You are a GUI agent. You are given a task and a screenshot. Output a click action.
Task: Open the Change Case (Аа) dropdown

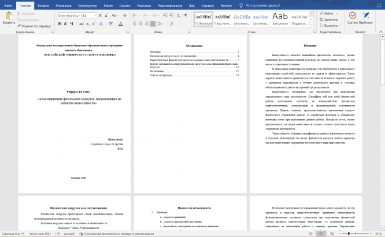coord(115,16)
